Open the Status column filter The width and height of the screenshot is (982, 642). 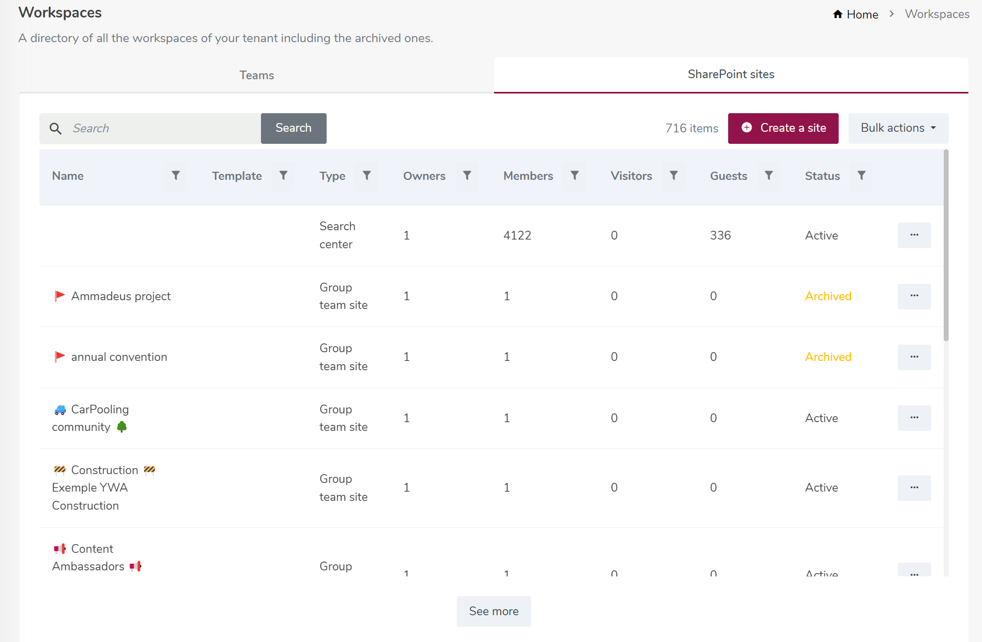(861, 176)
